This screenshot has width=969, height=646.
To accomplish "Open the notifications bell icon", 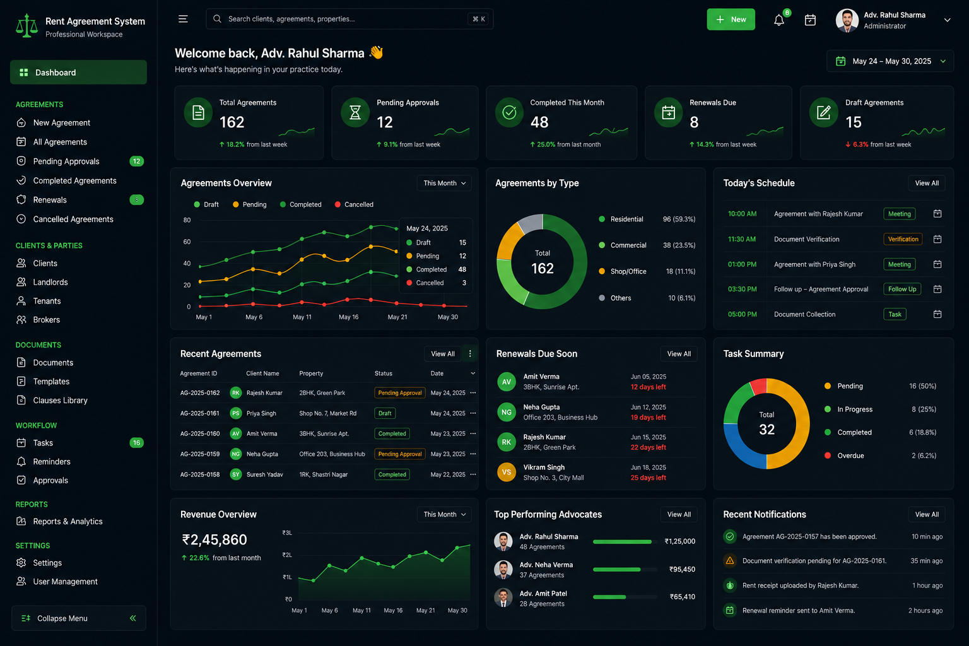I will 779,20.
